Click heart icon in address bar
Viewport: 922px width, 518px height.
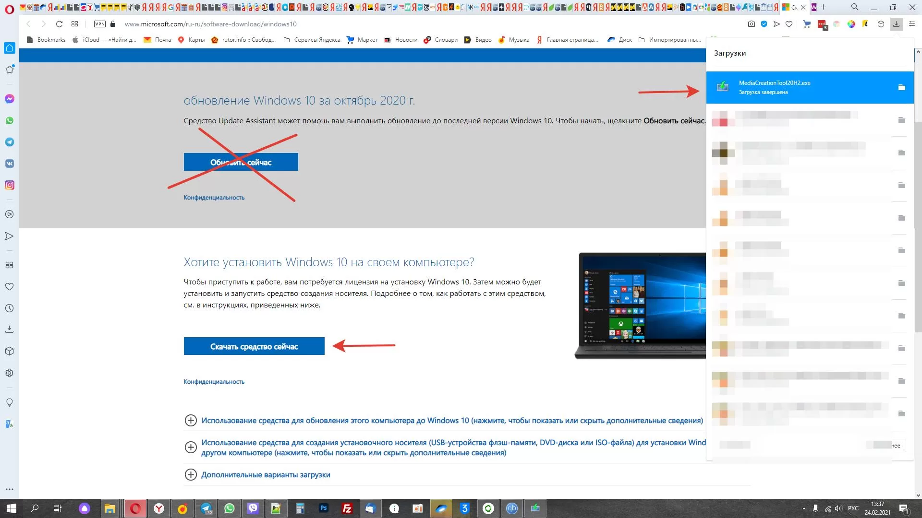coord(789,24)
